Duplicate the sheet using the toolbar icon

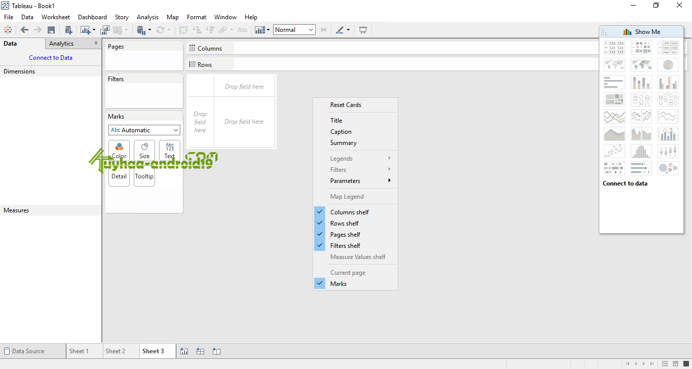[104, 30]
